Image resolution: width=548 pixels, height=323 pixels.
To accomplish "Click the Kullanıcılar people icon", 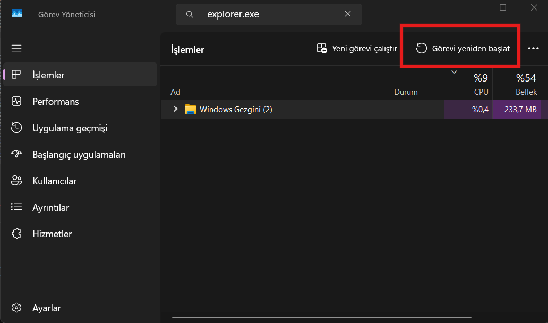I will point(16,181).
